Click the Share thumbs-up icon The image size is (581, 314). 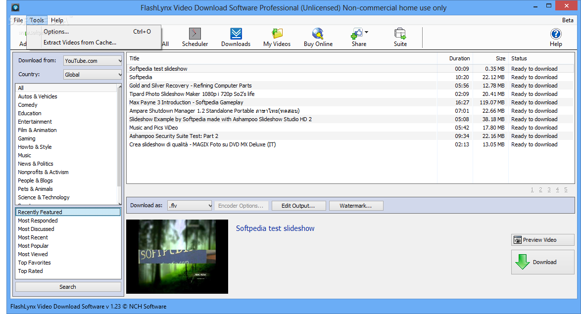356,34
